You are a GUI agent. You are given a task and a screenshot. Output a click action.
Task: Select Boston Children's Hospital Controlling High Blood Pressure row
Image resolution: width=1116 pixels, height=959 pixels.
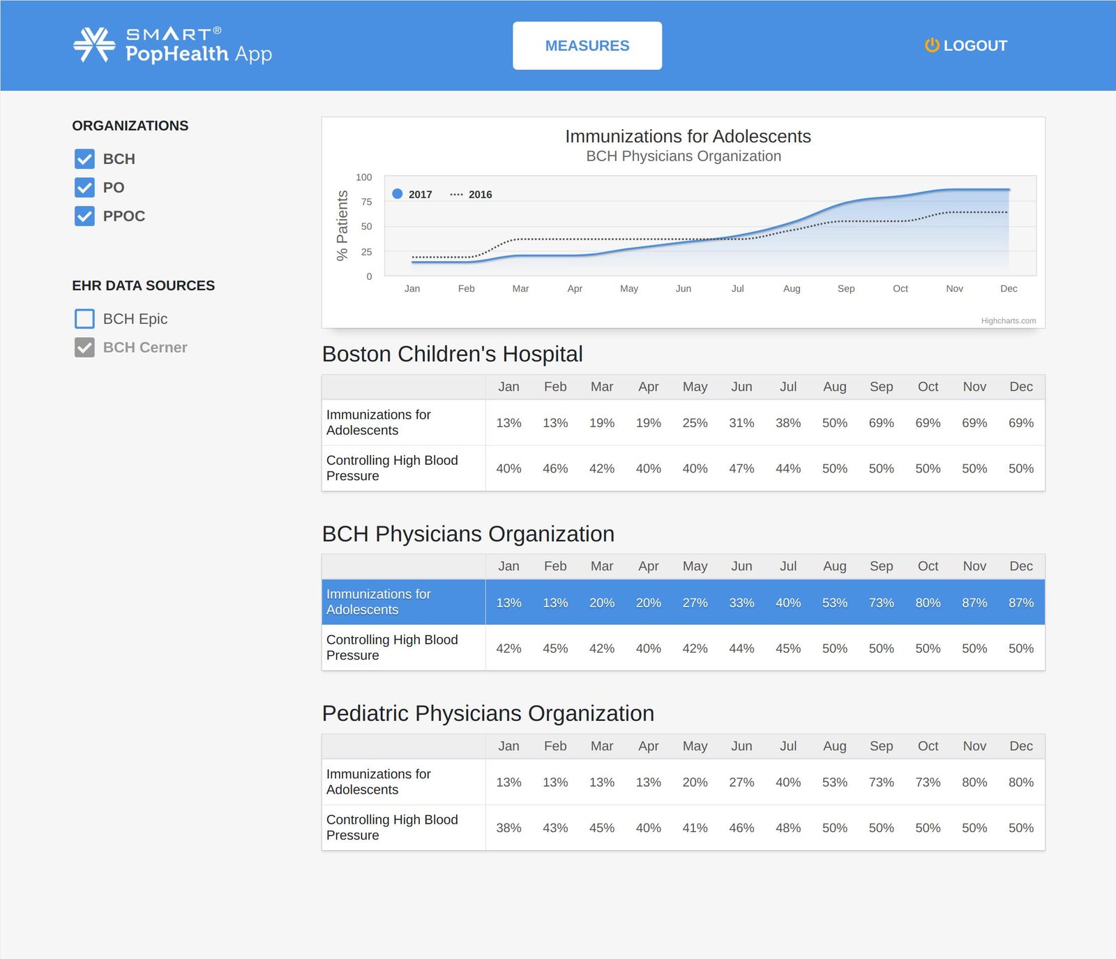pyautogui.click(x=683, y=468)
